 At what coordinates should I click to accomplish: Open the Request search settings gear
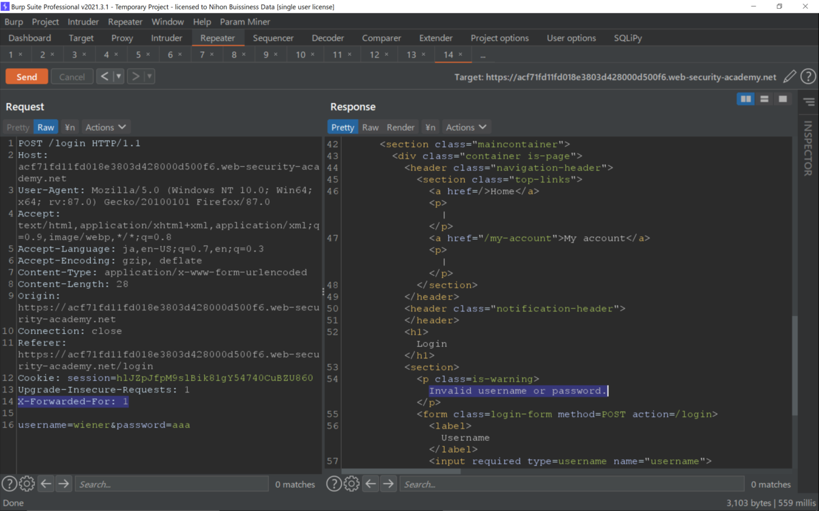pyautogui.click(x=27, y=484)
